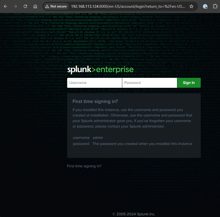Click the password hint description text
This screenshot has width=220, height=217.
142,144
